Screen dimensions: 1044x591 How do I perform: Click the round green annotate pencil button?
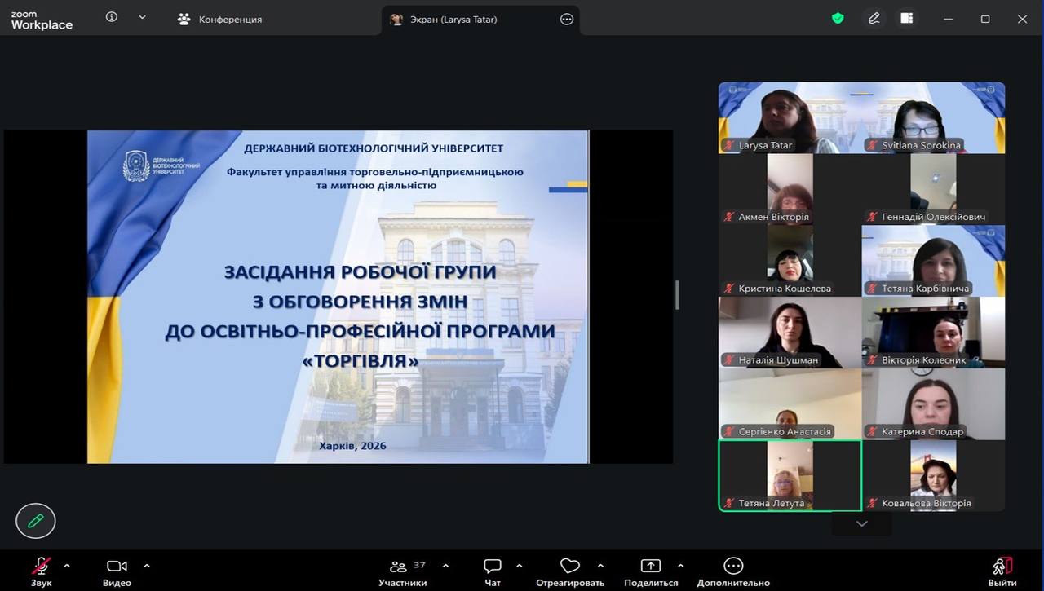click(35, 520)
